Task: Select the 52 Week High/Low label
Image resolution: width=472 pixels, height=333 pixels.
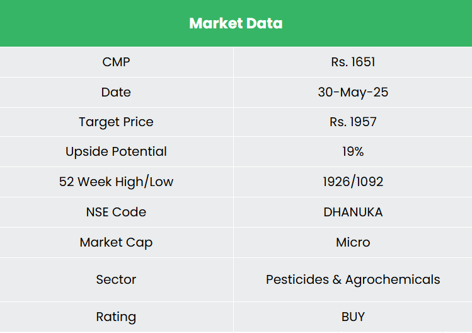Action: click(116, 182)
